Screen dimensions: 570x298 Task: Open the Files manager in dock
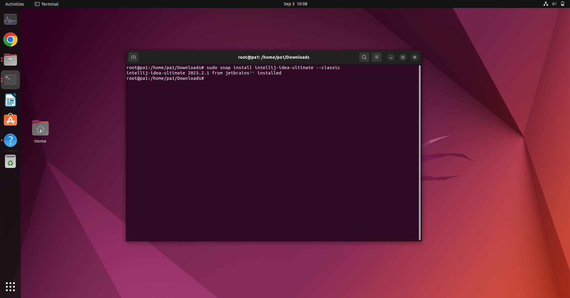point(10,60)
